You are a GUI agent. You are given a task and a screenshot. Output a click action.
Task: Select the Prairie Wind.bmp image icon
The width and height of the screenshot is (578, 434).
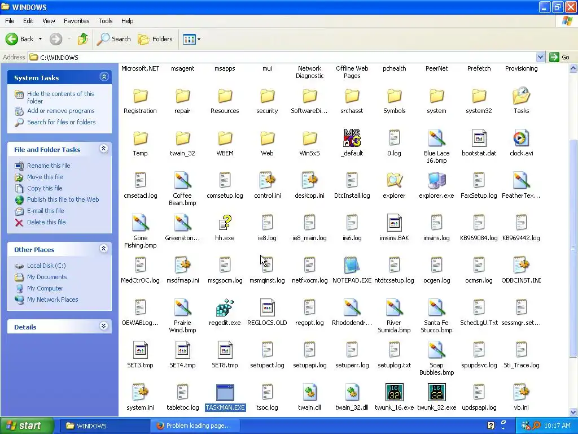tap(182, 307)
